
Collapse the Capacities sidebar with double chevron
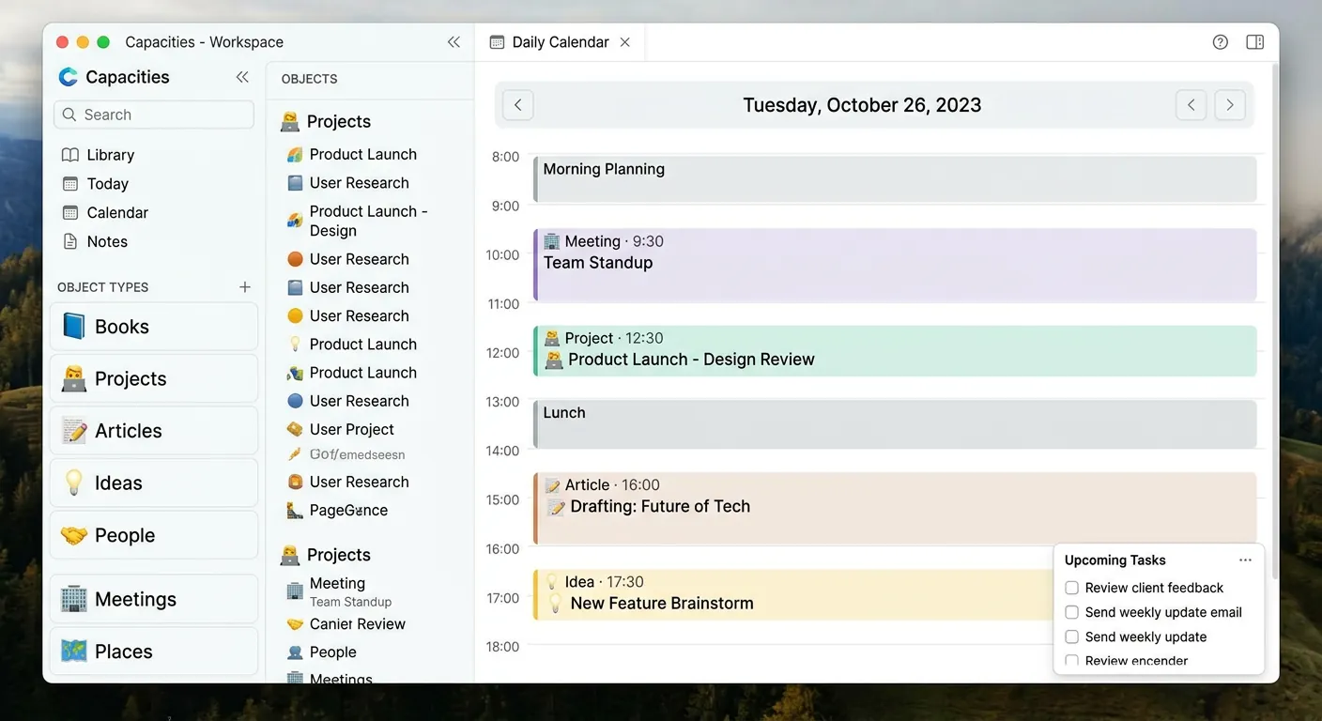(x=242, y=77)
